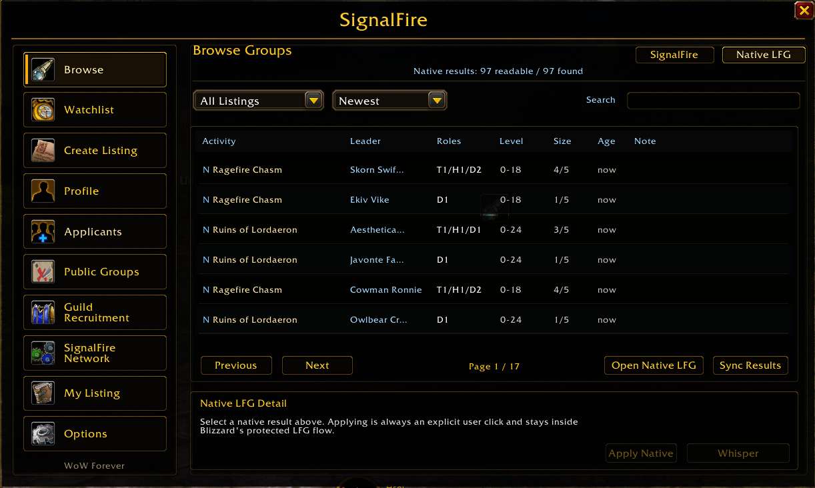Switch to the SignalFire source tab
Viewport: 815px width, 488px height.
point(674,55)
